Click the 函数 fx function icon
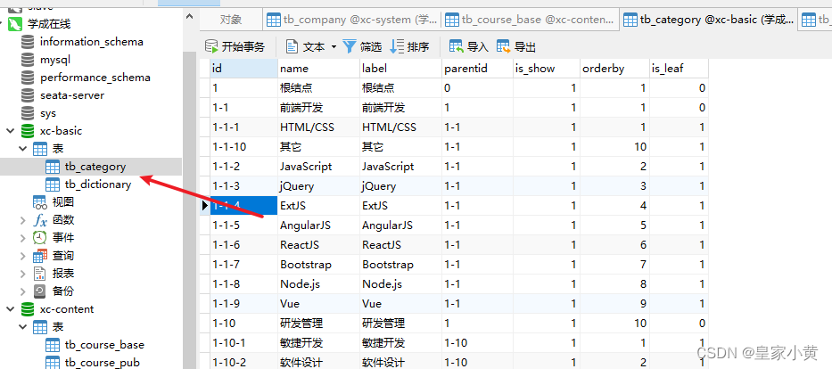The height and width of the screenshot is (369, 832). (40, 220)
